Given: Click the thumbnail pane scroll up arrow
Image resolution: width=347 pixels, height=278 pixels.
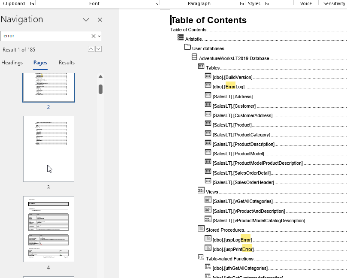Looking at the screenshot, I should tap(100, 77).
